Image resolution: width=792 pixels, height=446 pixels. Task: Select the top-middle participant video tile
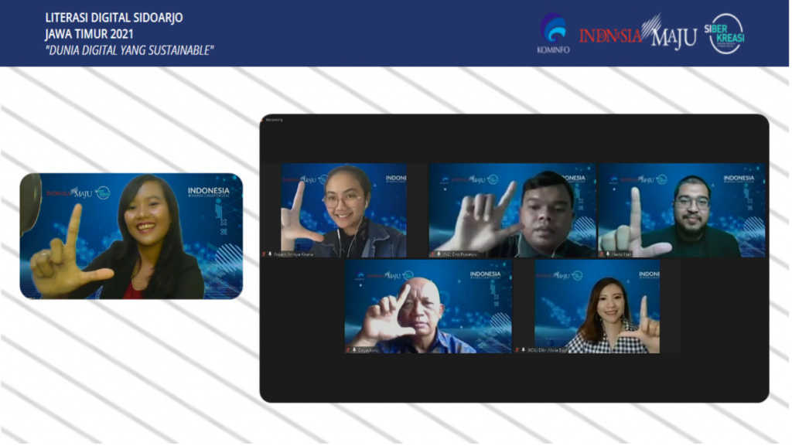tap(512, 209)
